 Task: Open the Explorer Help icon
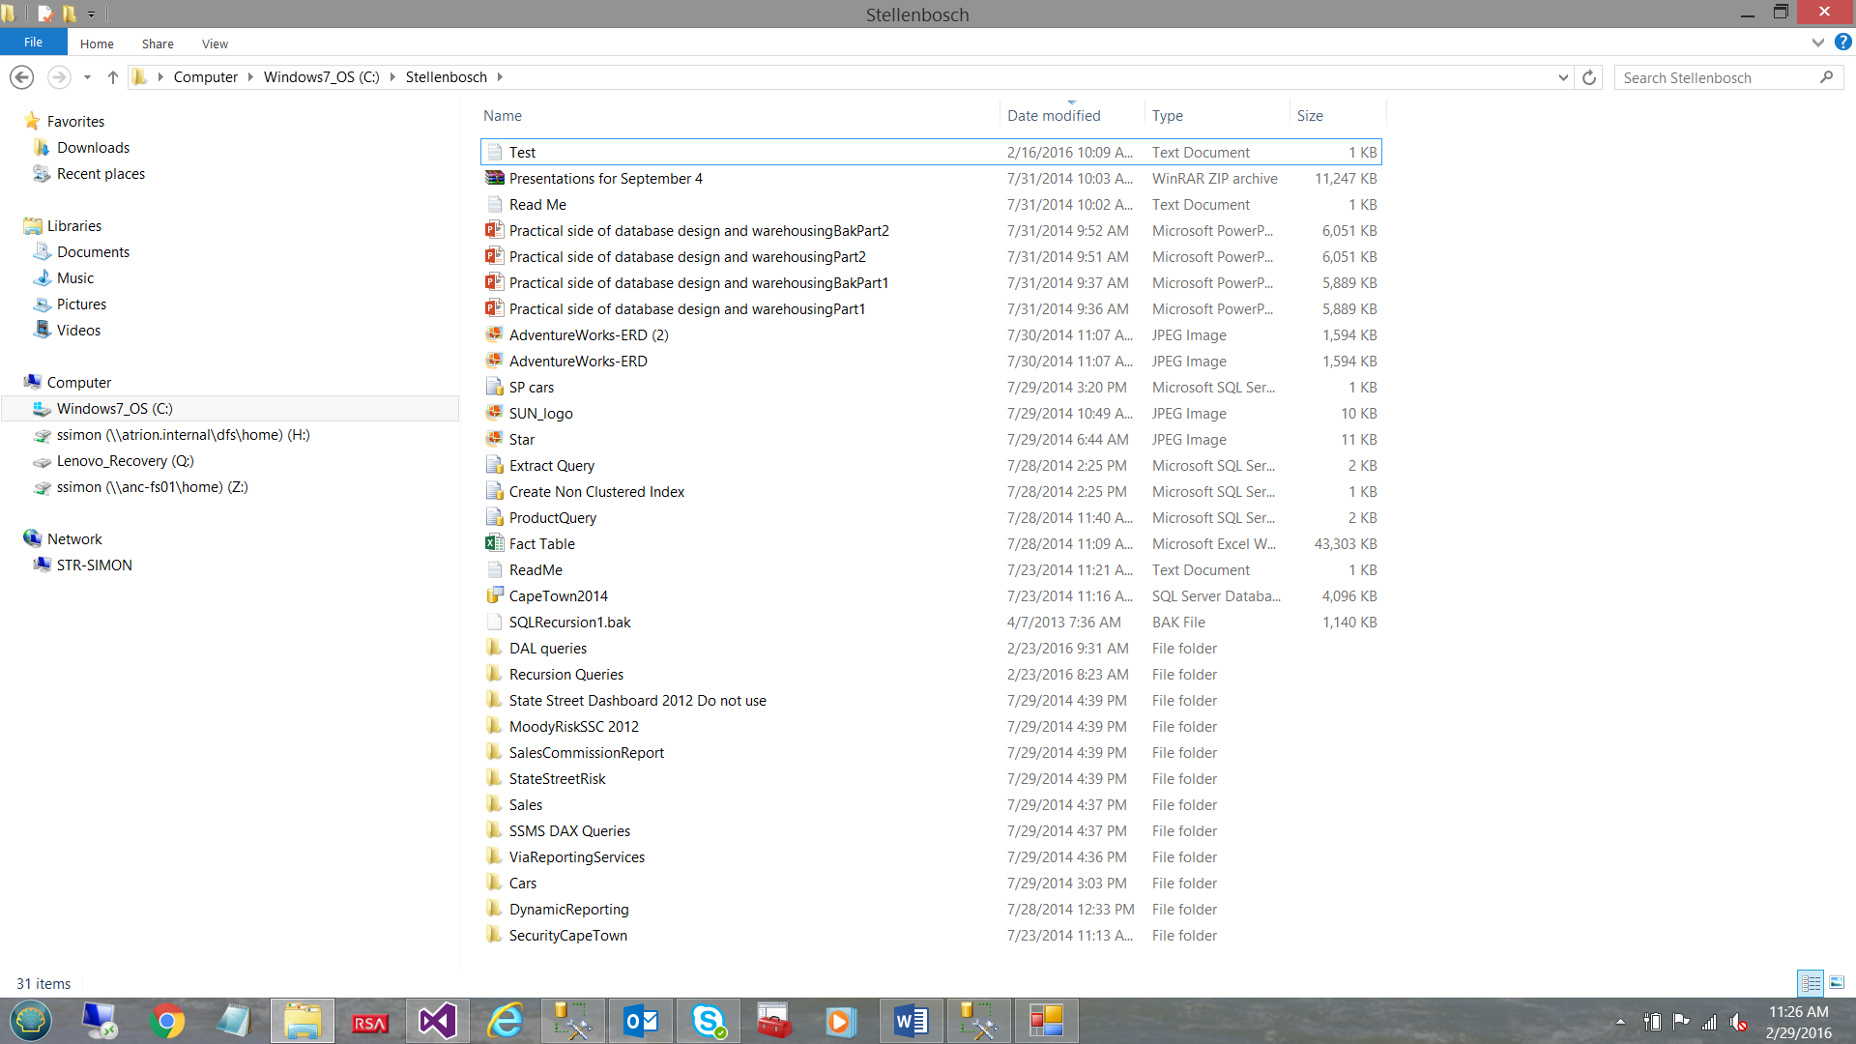(1843, 43)
